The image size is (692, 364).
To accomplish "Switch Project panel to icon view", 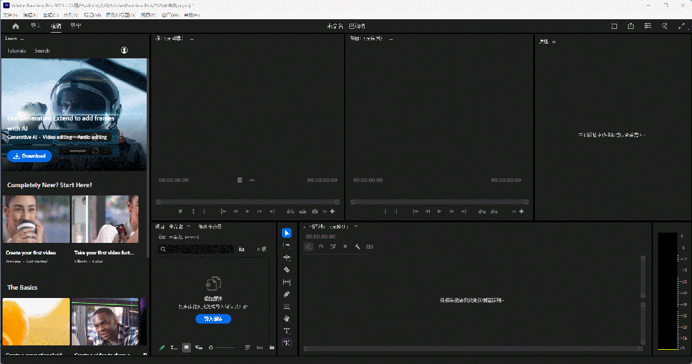I will pos(186,348).
